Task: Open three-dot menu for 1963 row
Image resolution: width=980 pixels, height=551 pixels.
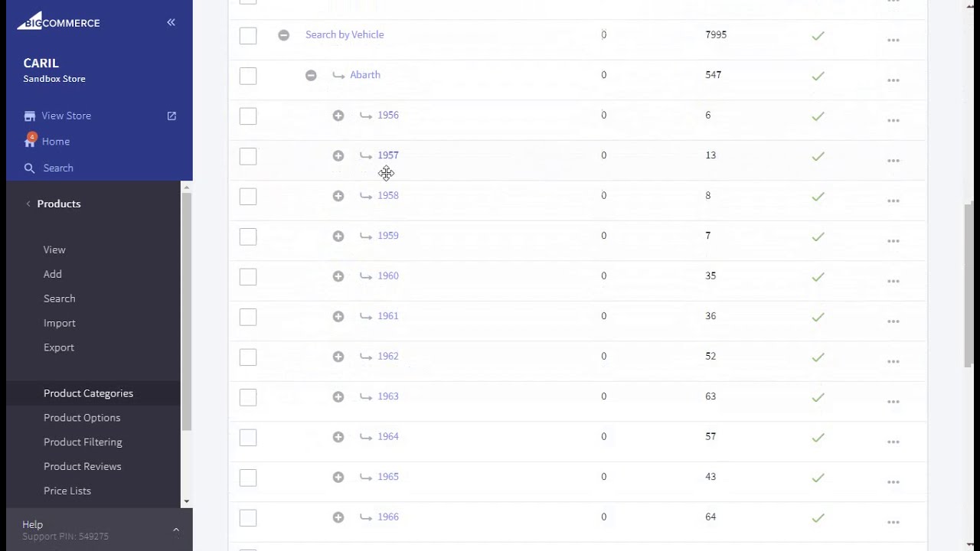Action: click(x=893, y=402)
